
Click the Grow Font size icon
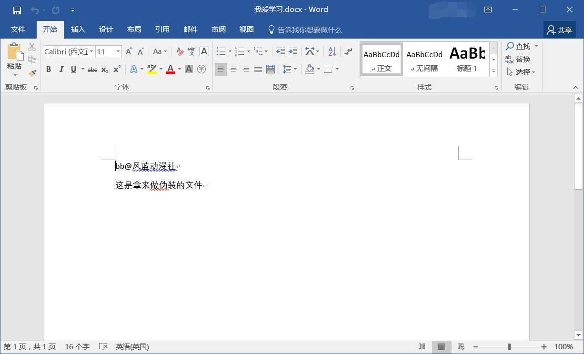pos(129,51)
